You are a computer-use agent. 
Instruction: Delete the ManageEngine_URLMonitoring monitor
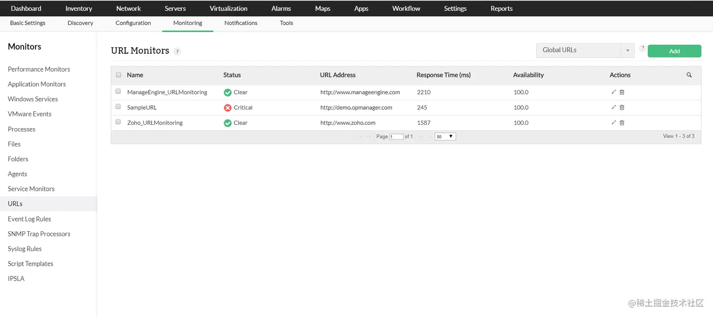pyautogui.click(x=622, y=92)
